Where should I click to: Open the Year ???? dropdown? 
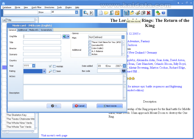(x=34, y=66)
